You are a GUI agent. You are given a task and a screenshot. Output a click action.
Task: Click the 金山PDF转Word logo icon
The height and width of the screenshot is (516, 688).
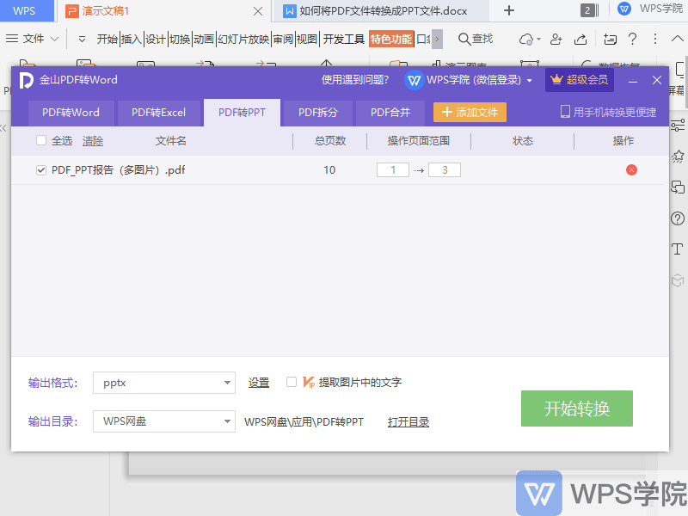(x=26, y=80)
